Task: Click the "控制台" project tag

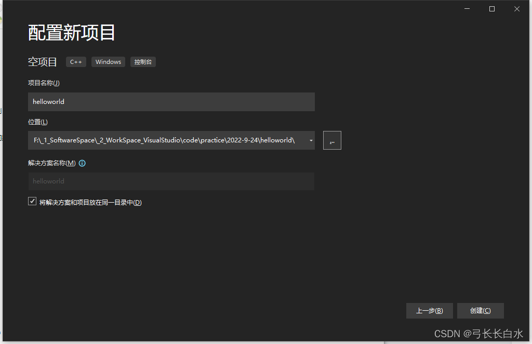Action: pos(143,61)
